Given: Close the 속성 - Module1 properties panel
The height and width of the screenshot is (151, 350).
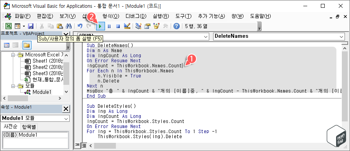Looking at the screenshot, I should coord(66,109).
